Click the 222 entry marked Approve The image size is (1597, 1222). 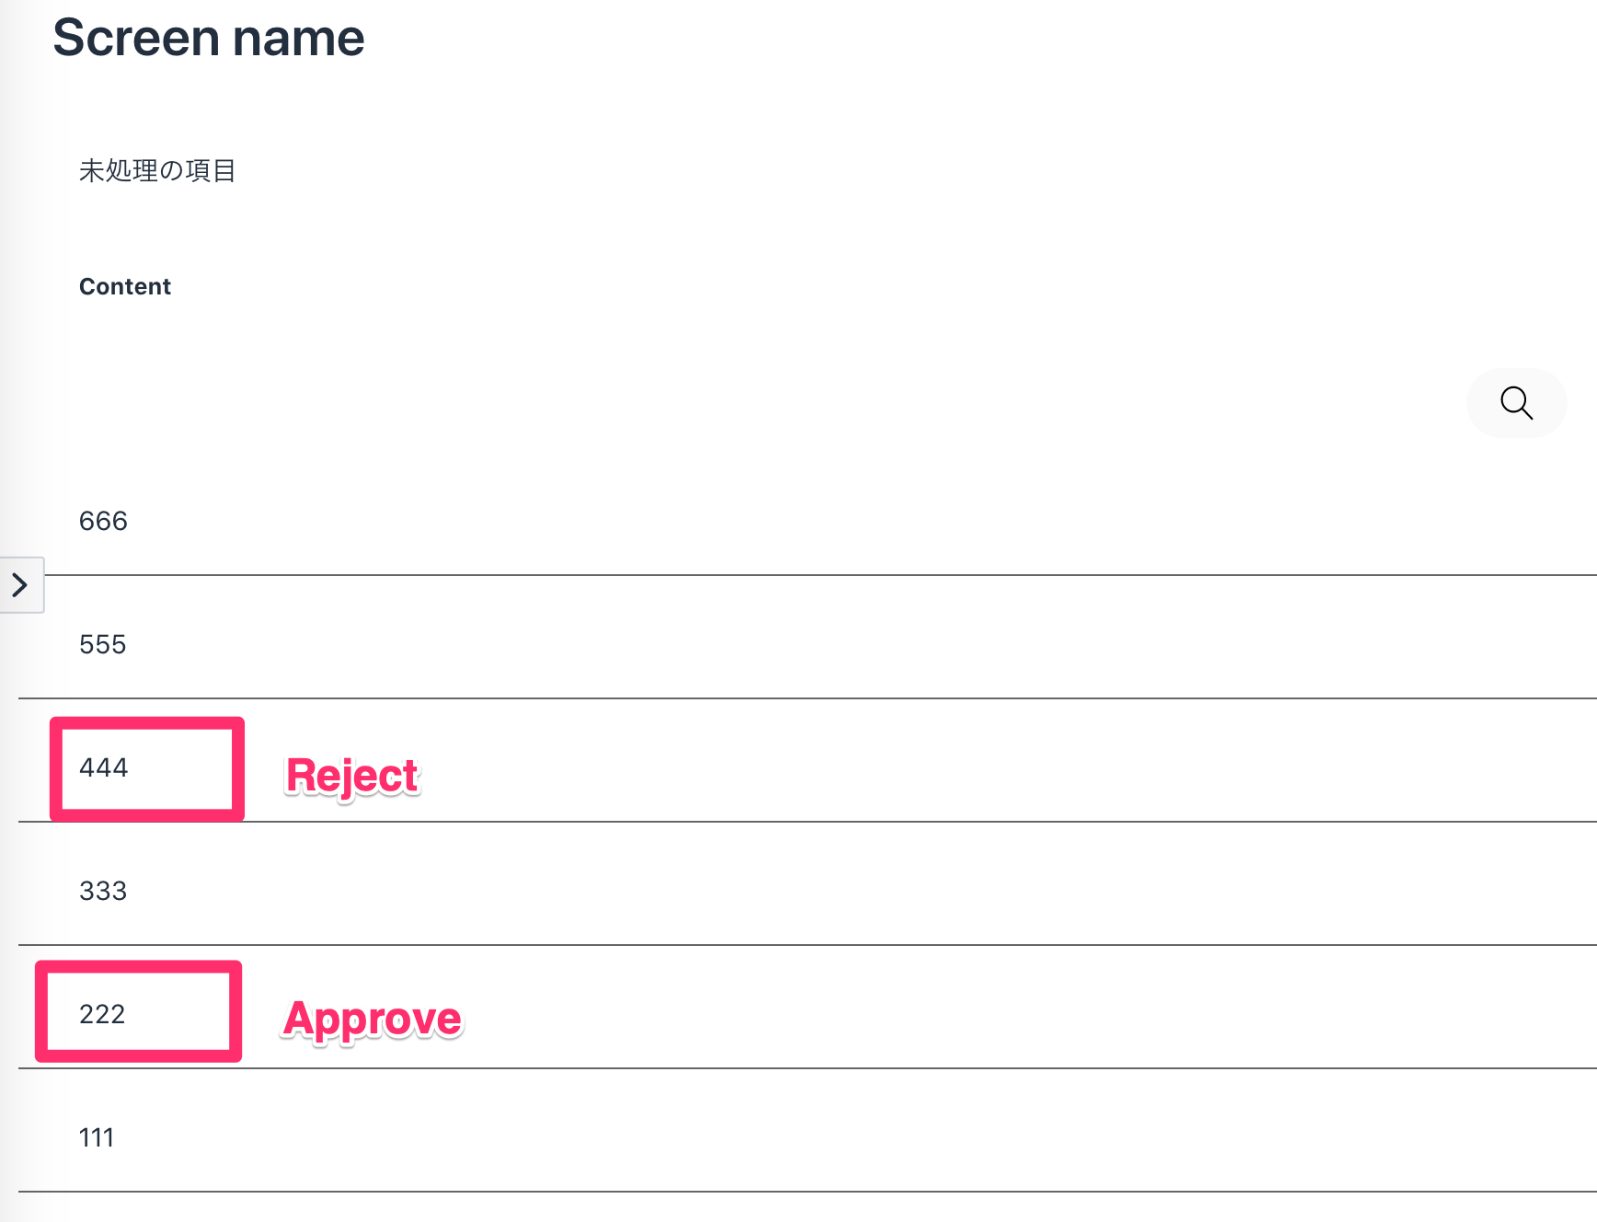[x=101, y=1014]
